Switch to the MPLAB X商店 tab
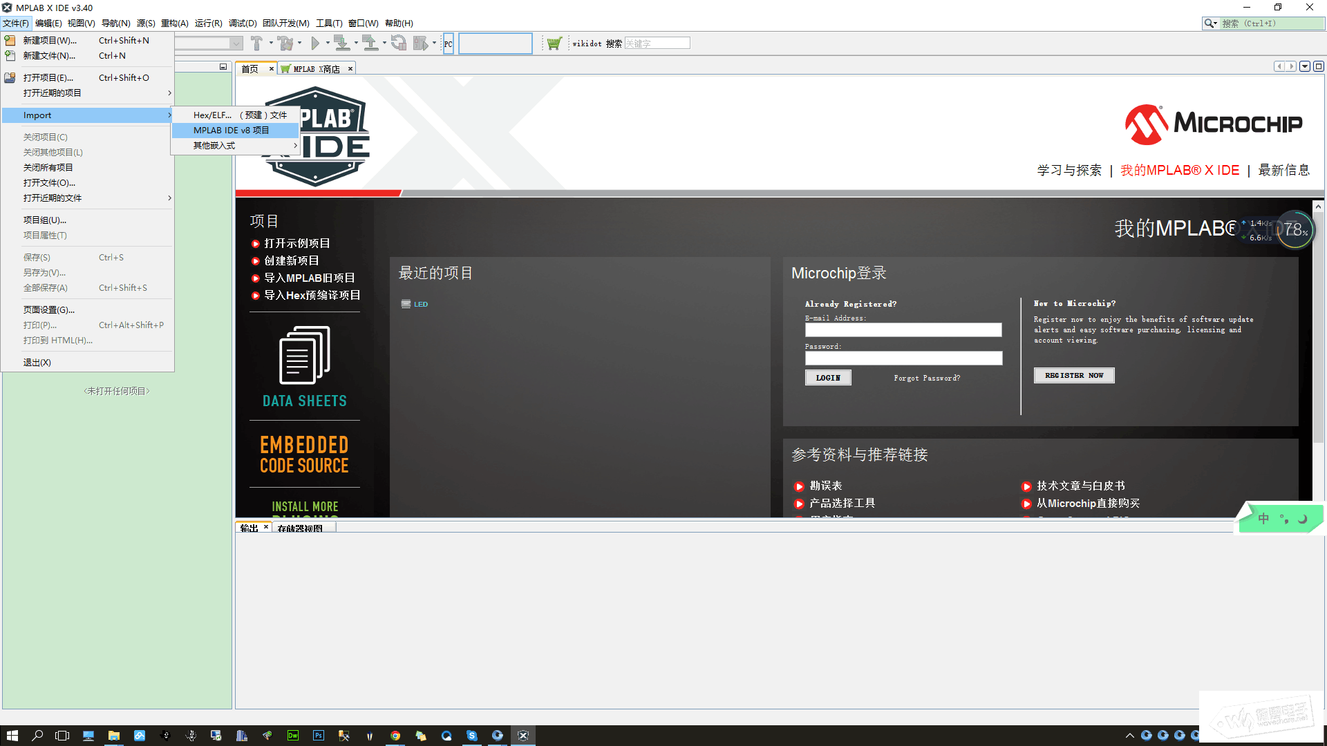This screenshot has width=1327, height=746. tap(315, 69)
